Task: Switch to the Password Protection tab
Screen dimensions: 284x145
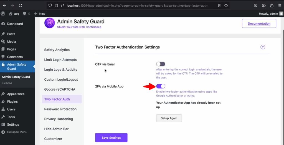Action: [x=60, y=109]
